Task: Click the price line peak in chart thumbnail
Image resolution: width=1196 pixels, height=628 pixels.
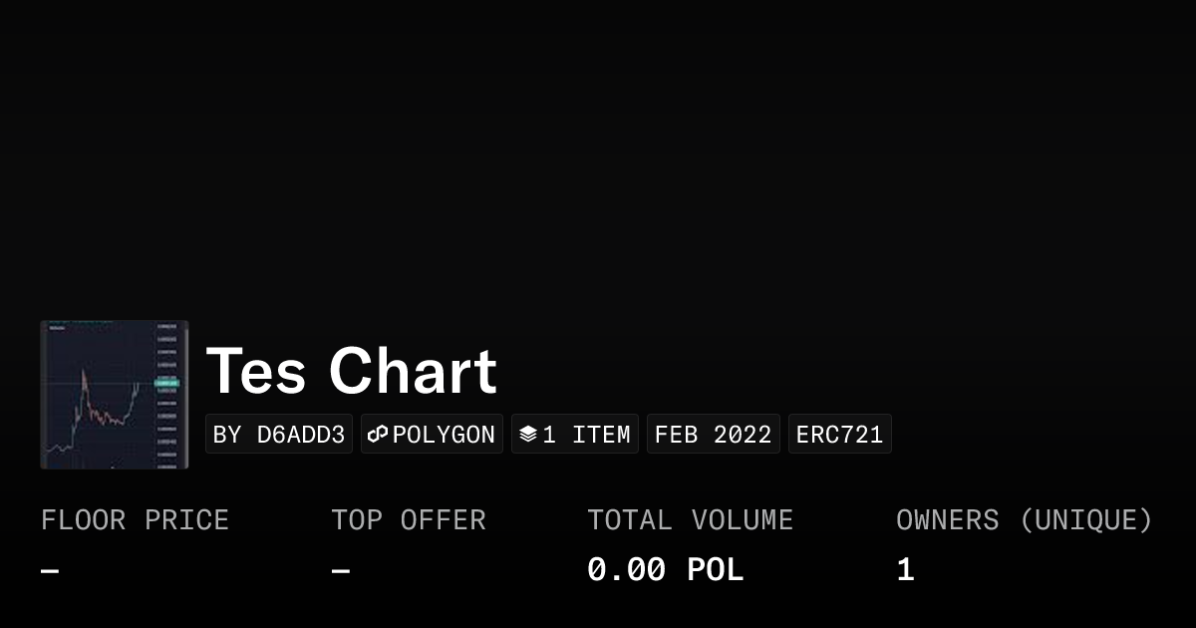Action: (x=84, y=372)
